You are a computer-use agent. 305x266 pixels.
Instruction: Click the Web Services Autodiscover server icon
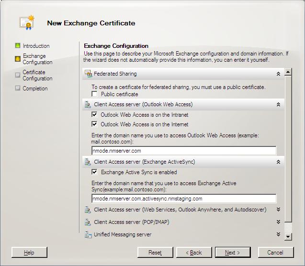tap(88, 210)
